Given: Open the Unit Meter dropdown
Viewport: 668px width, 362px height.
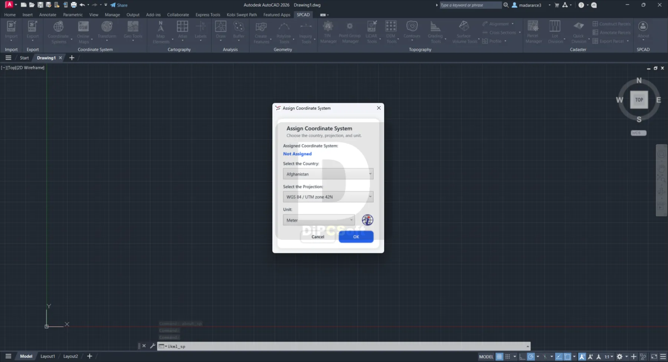Looking at the screenshot, I should (x=319, y=220).
